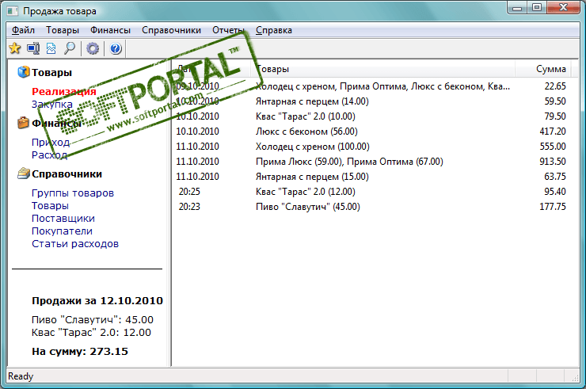Click the yellow star toolbar icon
Image resolution: width=586 pixels, height=389 pixels.
[x=15, y=48]
